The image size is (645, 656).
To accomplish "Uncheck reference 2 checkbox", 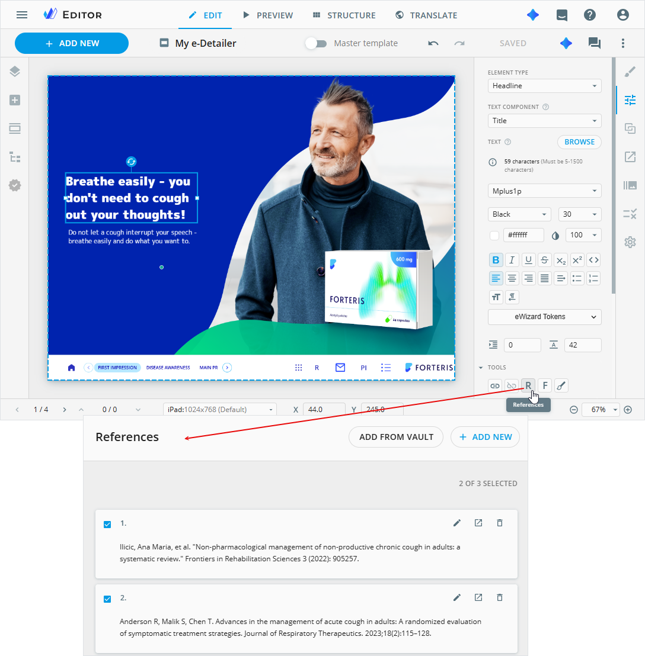I will (107, 599).
